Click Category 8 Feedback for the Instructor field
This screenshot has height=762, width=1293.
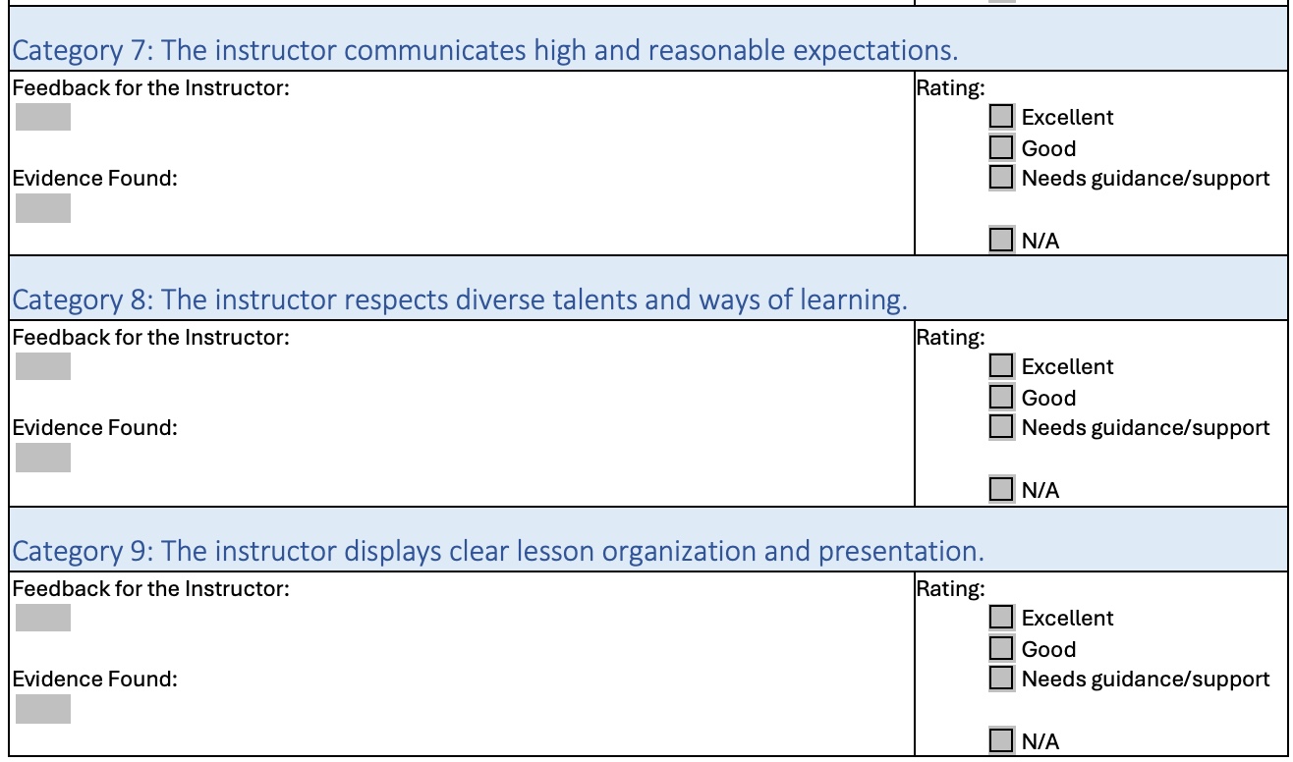tap(43, 366)
